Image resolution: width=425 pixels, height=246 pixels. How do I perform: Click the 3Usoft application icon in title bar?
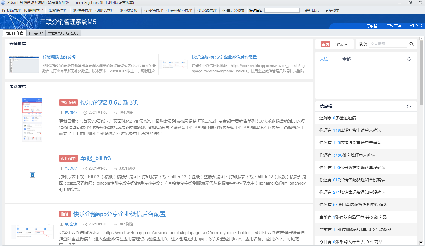click(3, 3)
